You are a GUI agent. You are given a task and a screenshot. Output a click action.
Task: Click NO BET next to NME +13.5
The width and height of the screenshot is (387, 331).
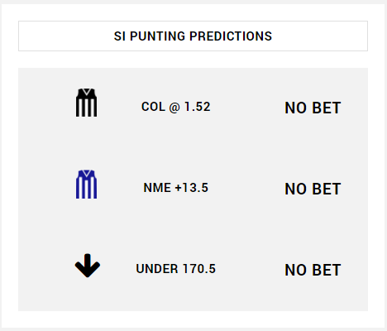pos(313,189)
